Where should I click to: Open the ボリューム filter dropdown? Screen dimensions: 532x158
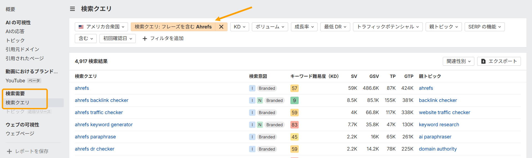click(270, 27)
